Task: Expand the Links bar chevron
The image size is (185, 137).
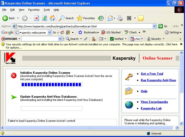Action: click(x=182, y=25)
